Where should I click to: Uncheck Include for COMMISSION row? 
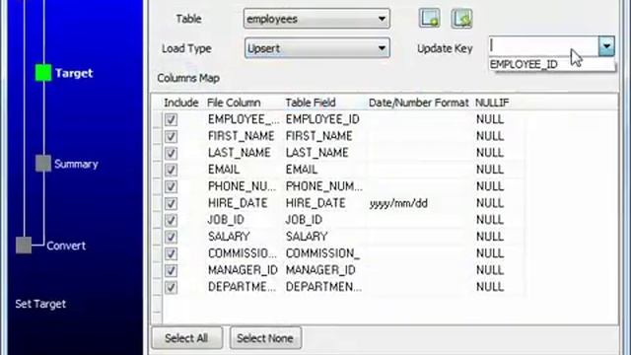coord(171,253)
